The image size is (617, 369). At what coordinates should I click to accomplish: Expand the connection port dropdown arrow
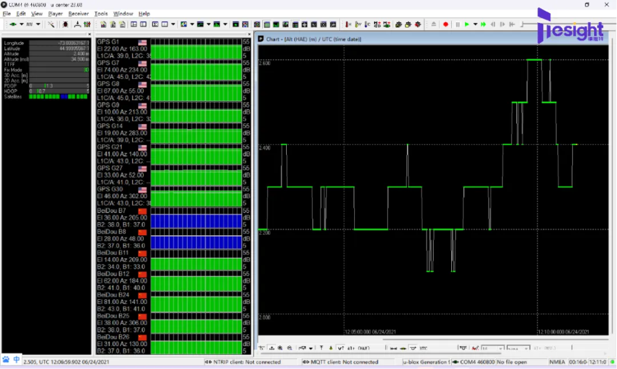pyautogui.click(x=21, y=24)
